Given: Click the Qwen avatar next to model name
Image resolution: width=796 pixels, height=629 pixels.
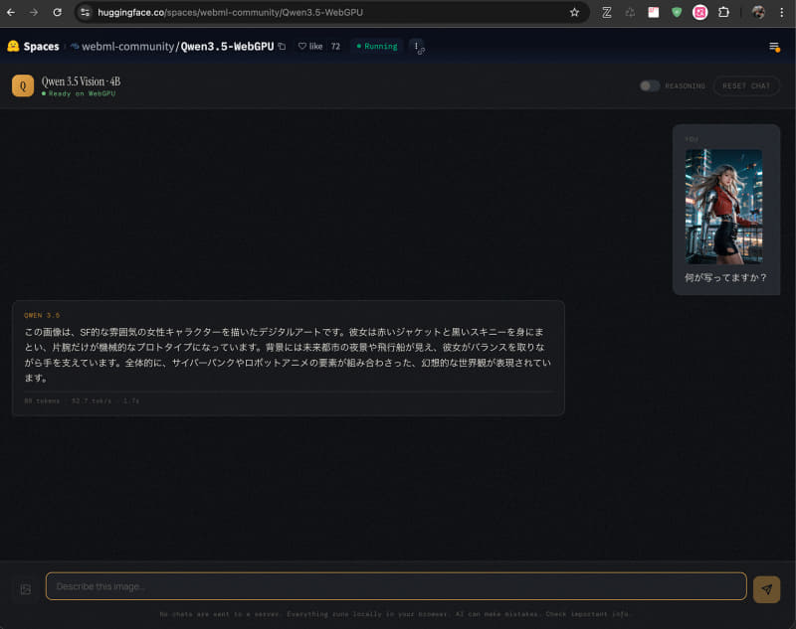Looking at the screenshot, I should coord(22,85).
